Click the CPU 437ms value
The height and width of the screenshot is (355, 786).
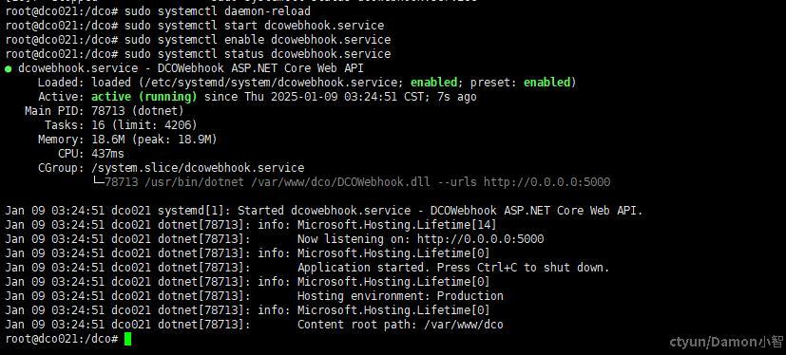click(x=107, y=153)
